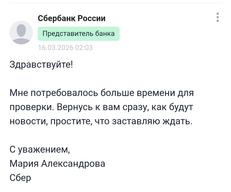
Task: Click the words Мне потребовалось
Action: (53, 93)
